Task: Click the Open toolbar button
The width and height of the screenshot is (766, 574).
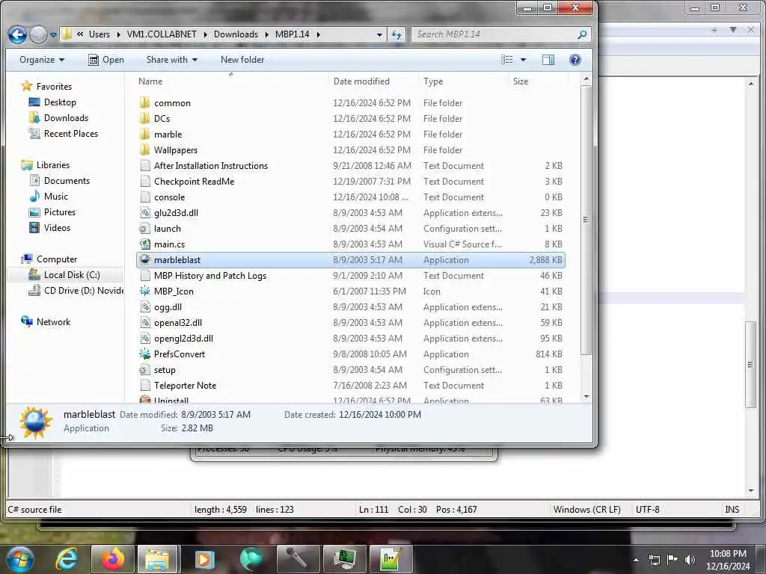Action: click(x=106, y=60)
